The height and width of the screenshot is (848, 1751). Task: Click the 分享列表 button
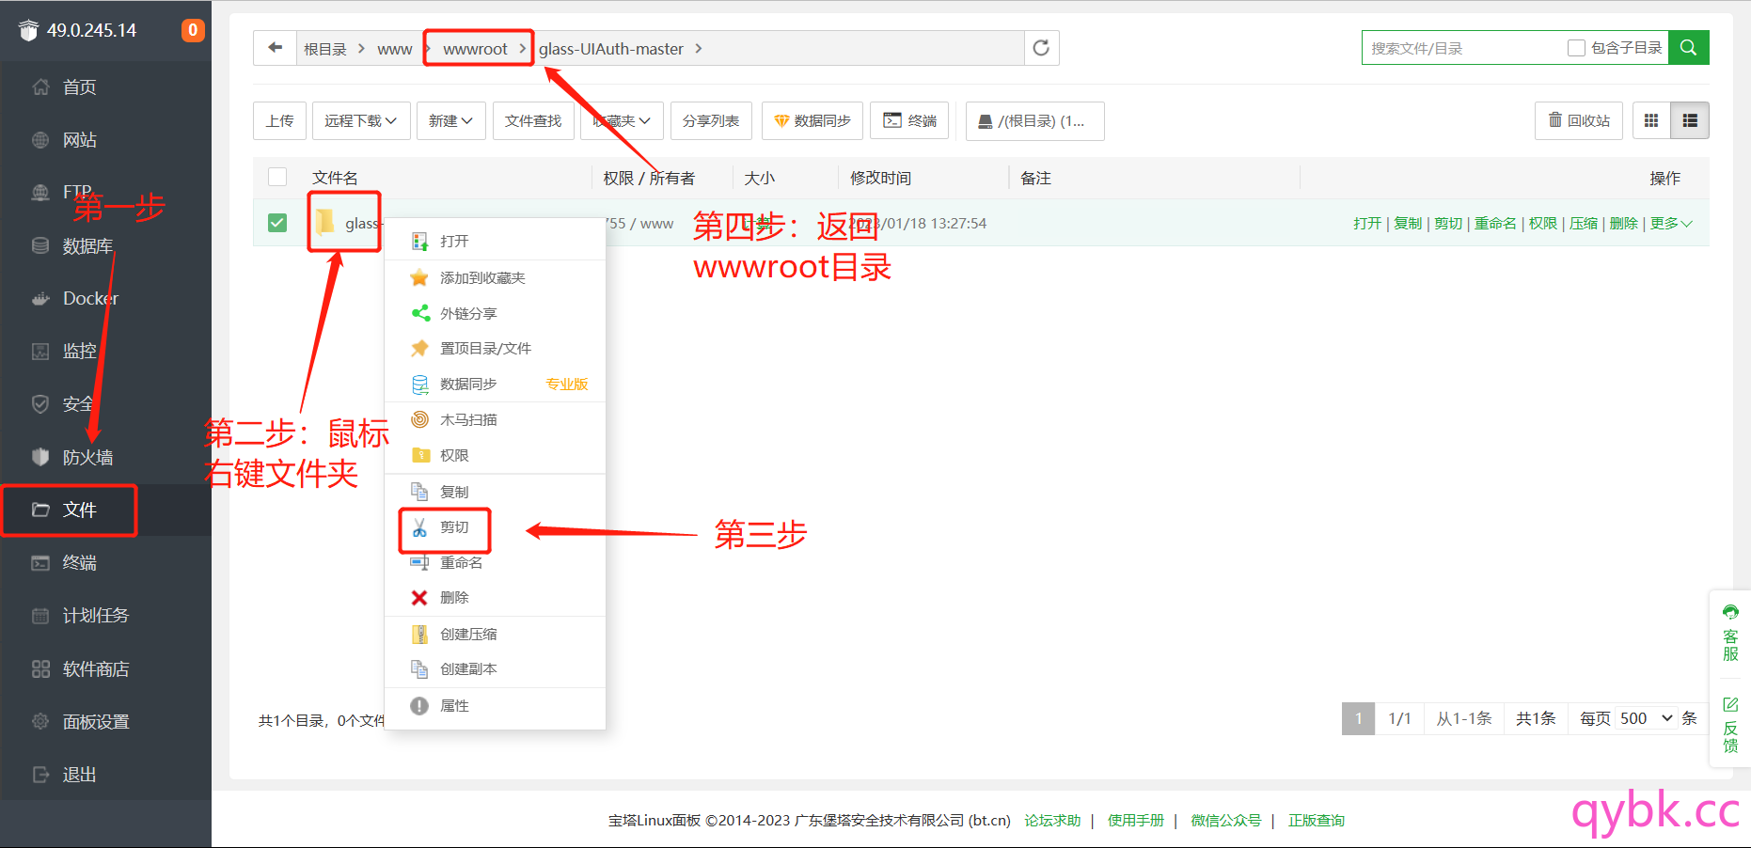[x=711, y=120]
